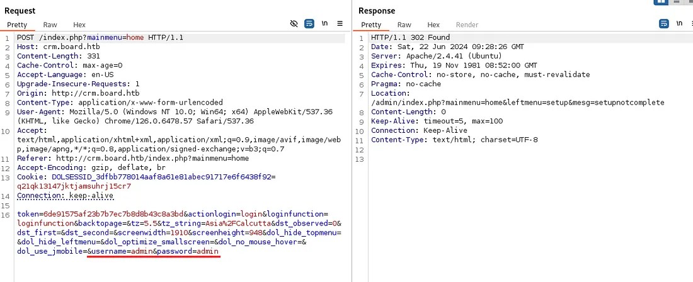Image resolution: width=693 pixels, height=282 pixels.
Task: Show non-printable \n characters in Request
Action: coord(325,24)
